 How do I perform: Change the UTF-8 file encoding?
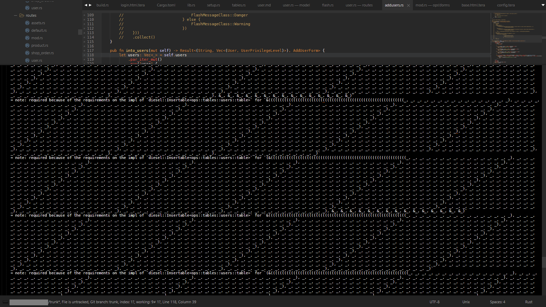coord(434,302)
